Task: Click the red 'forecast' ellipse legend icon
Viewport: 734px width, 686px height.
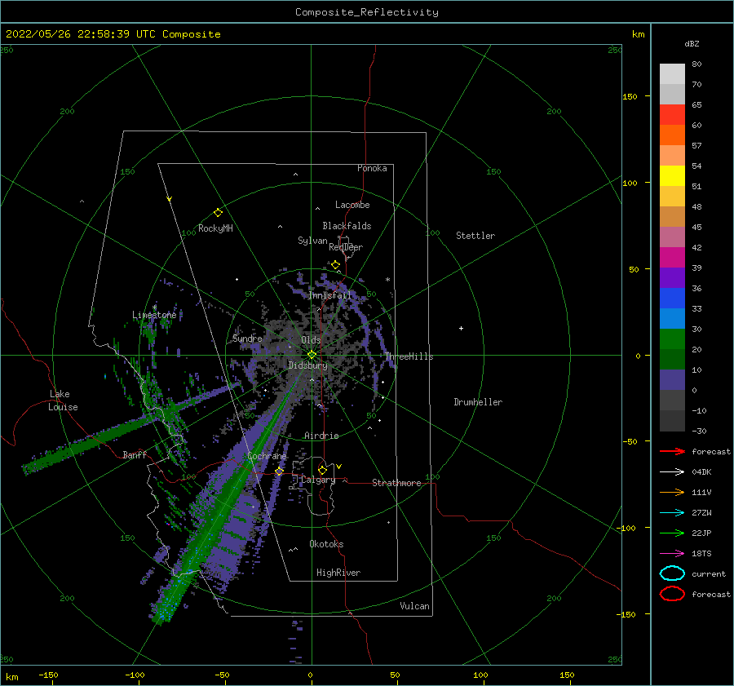Action: 672,594
